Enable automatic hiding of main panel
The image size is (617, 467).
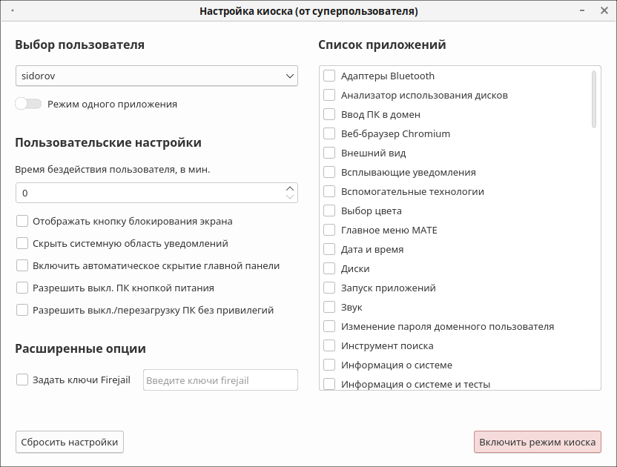click(x=22, y=265)
